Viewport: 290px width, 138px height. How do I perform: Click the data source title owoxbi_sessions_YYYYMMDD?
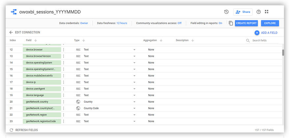[50, 12]
